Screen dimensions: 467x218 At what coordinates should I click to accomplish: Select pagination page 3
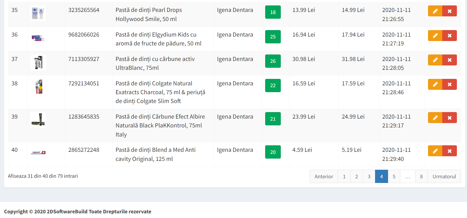coord(369,176)
